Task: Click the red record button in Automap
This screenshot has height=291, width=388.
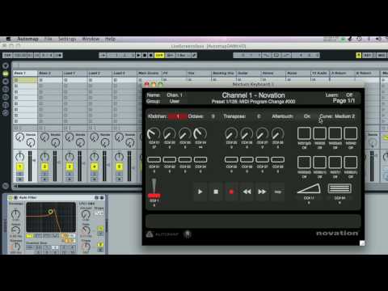Action: pos(231,192)
